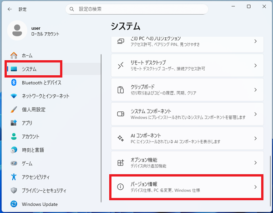Image resolution: width=273 pixels, height=213 pixels.
Task: Click the アプリ icon in sidebar
Action: 14,123
